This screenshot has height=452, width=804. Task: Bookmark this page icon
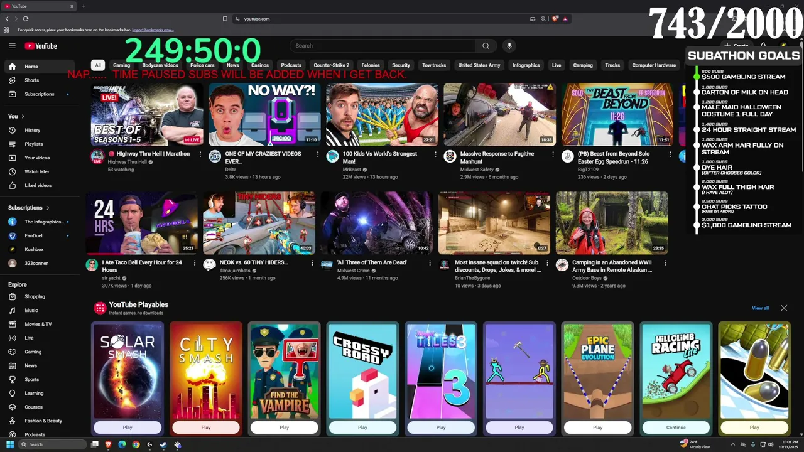pyautogui.click(x=225, y=19)
